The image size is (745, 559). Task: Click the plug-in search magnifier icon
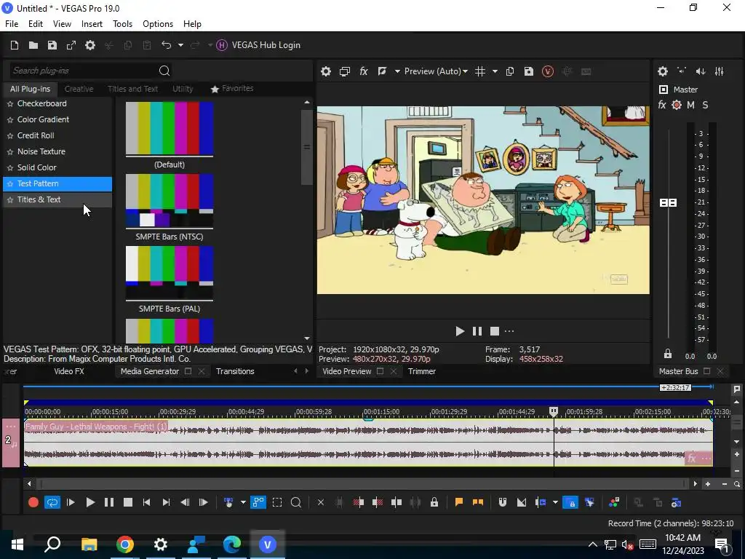pyautogui.click(x=164, y=71)
